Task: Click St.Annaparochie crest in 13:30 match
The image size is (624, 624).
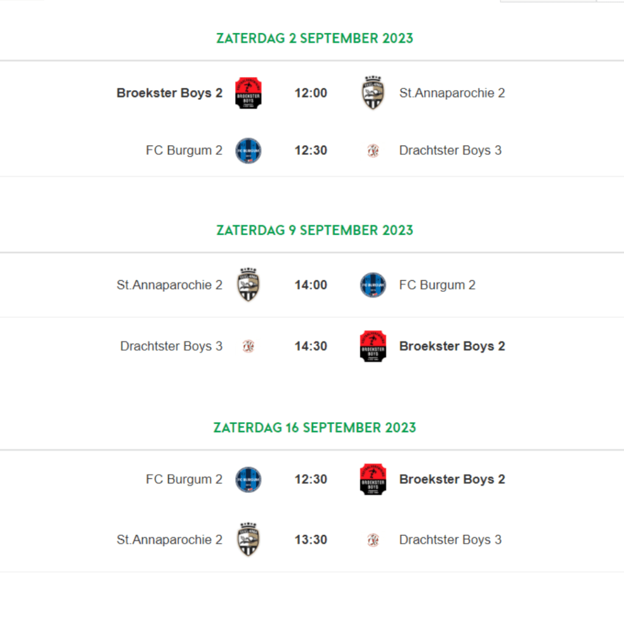Action: (x=249, y=540)
